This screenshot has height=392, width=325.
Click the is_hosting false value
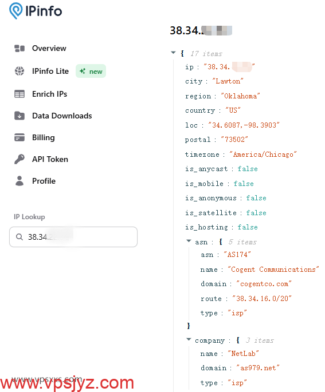coord(248,227)
